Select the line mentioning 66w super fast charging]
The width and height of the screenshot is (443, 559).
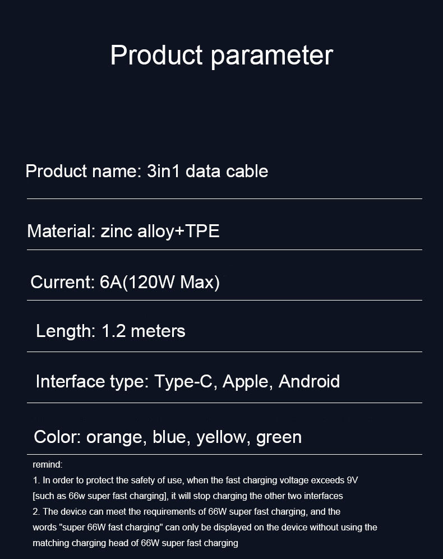[188, 496]
